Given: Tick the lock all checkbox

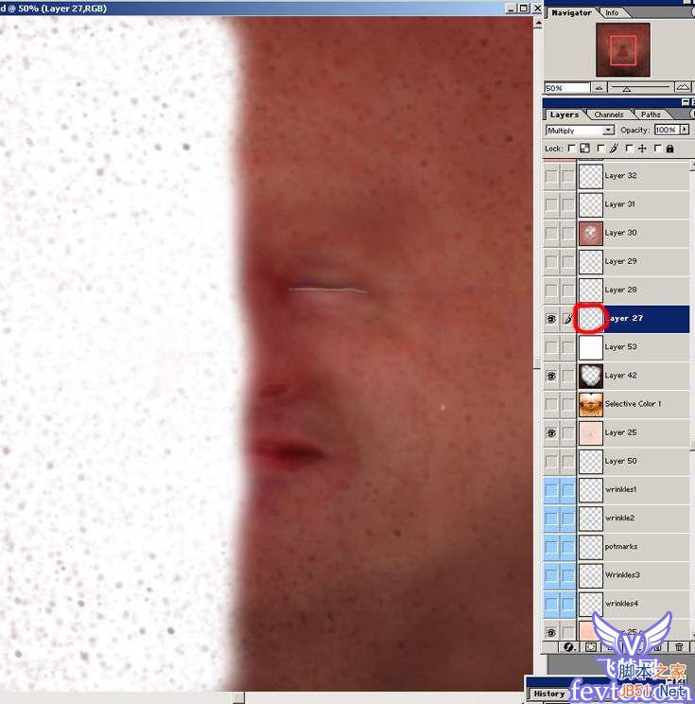Looking at the screenshot, I should 658,148.
